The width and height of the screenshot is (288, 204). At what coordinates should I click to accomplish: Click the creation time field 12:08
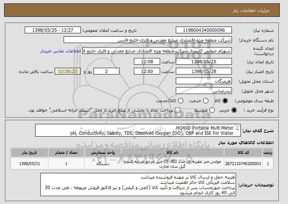pyautogui.click(x=147, y=61)
